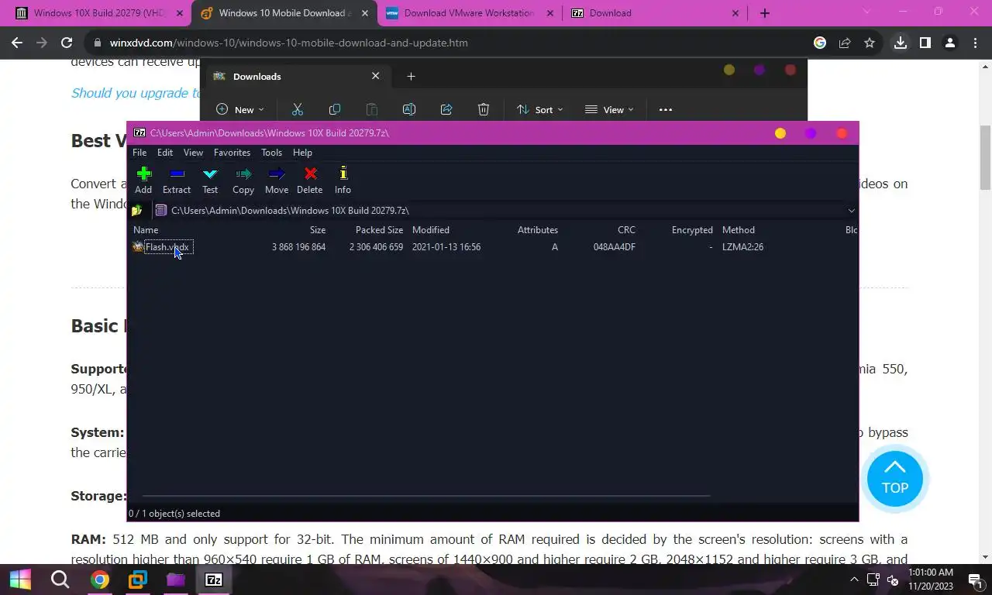Click the Chrome taskbar icon

[x=99, y=580]
